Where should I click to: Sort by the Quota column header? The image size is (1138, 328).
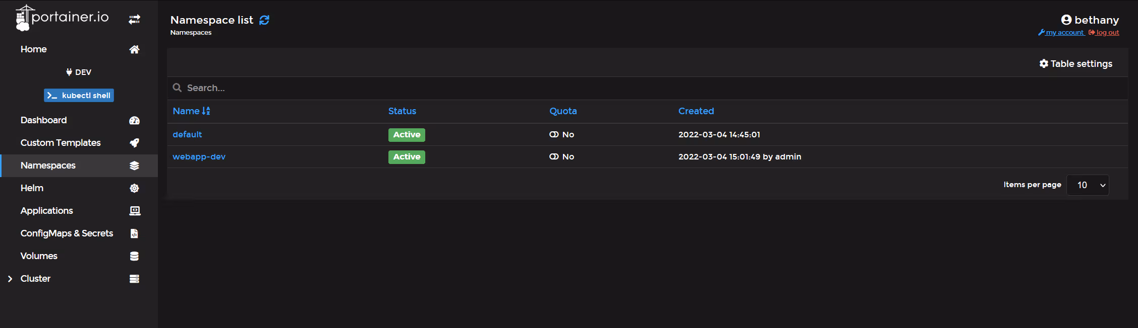tap(563, 111)
